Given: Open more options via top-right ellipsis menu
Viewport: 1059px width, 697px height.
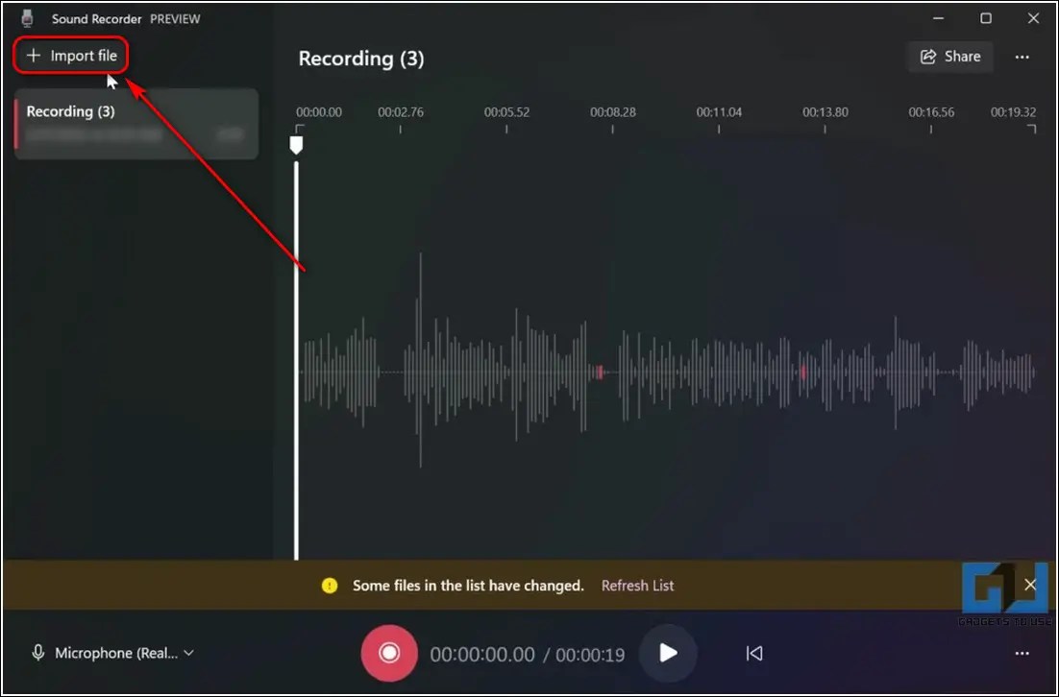Looking at the screenshot, I should [x=1022, y=58].
